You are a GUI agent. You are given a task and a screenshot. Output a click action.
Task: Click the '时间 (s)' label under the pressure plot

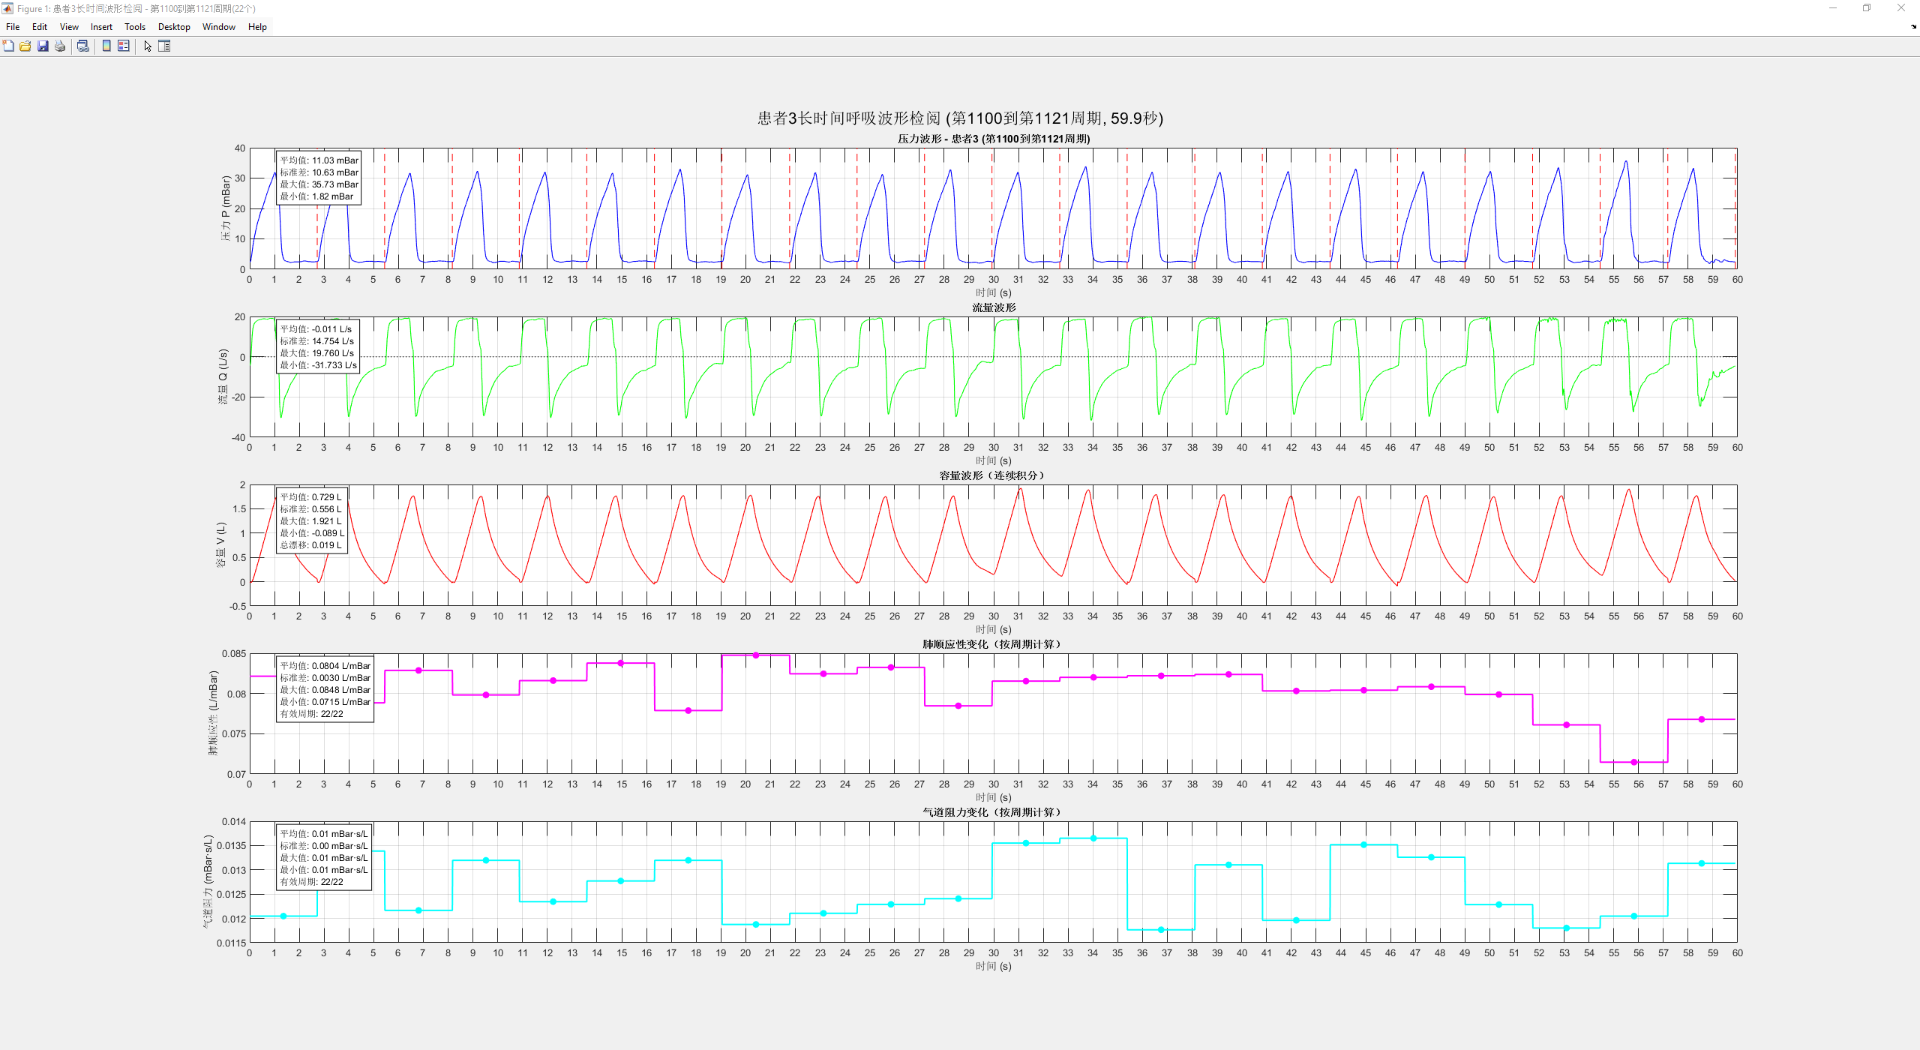click(993, 292)
